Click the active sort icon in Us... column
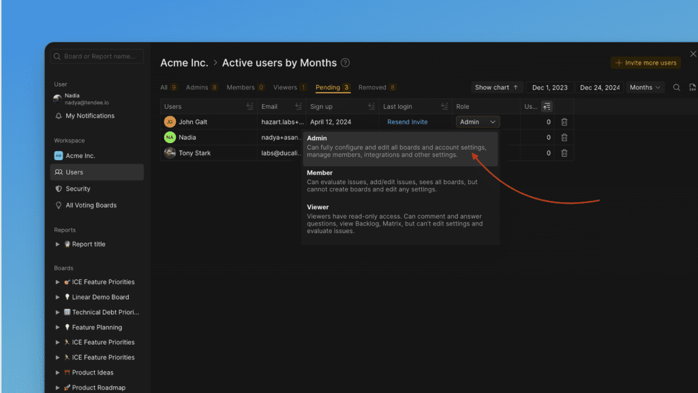This screenshot has width=698, height=393. point(547,107)
